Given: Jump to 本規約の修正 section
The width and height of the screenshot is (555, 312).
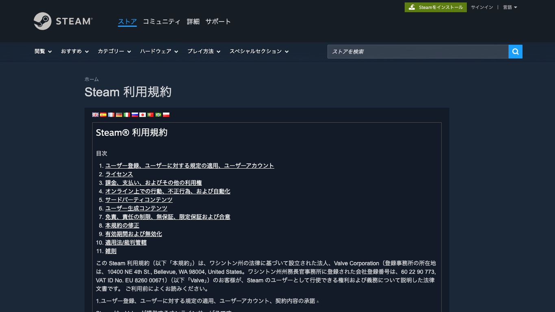Looking at the screenshot, I should (122, 225).
